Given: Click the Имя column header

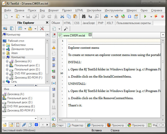Looking at the screenshot, I should click(x=6, y=89).
